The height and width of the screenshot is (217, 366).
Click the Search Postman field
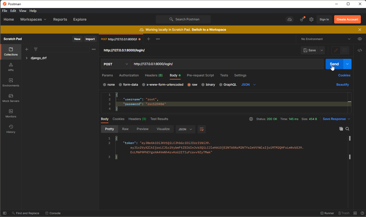tap(183, 19)
